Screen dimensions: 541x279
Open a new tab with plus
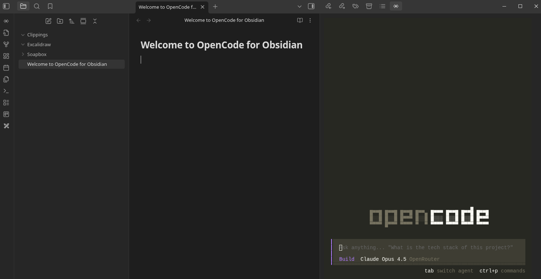coord(215,7)
